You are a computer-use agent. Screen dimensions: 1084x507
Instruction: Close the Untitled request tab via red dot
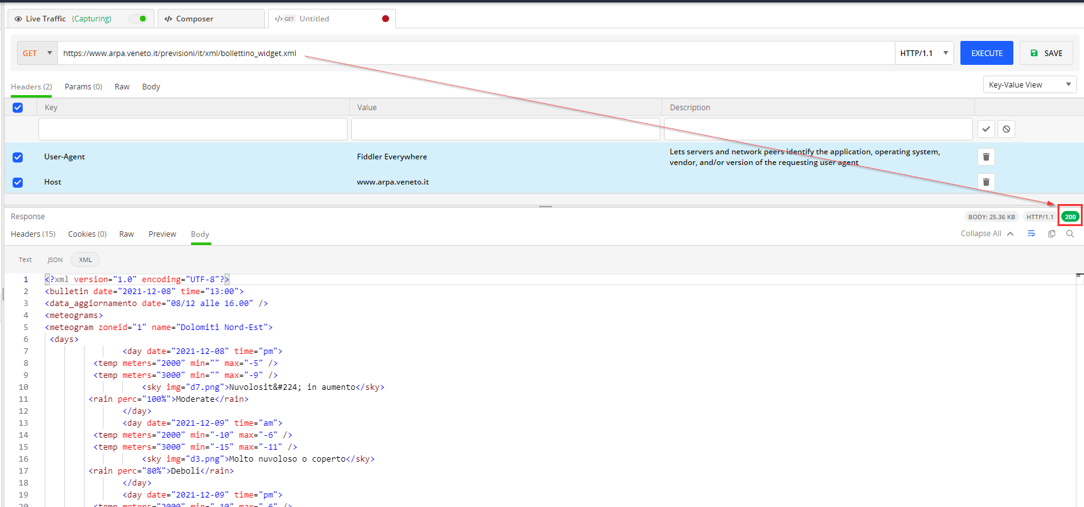(x=385, y=19)
